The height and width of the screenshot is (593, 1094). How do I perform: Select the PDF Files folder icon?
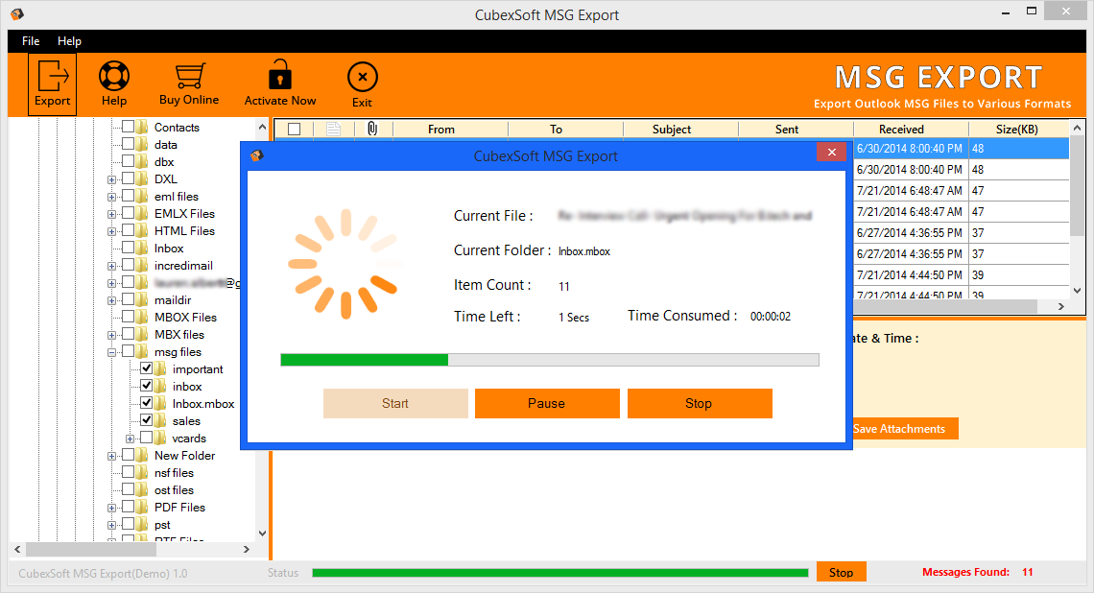(142, 508)
